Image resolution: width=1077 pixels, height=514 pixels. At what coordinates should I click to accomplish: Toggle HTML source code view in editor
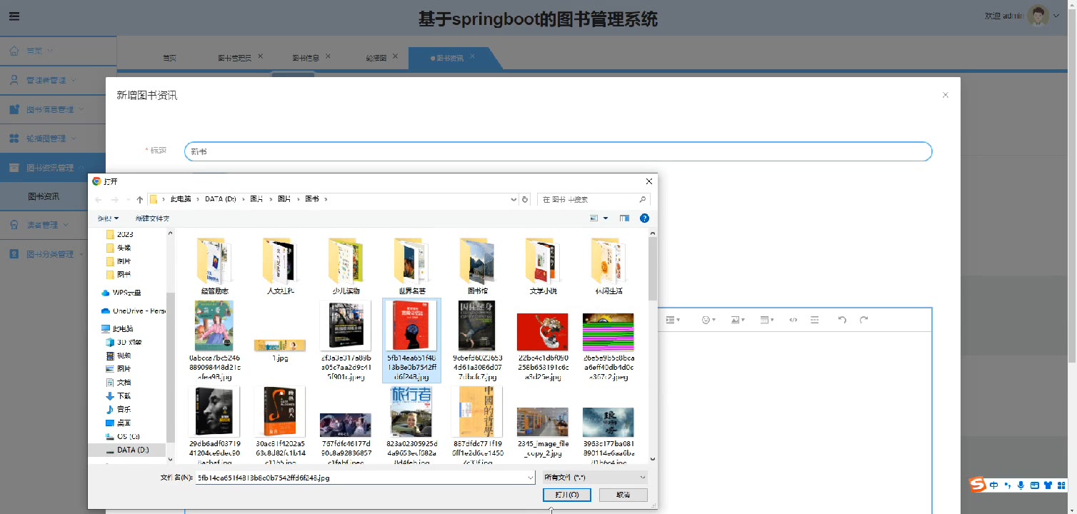click(793, 320)
